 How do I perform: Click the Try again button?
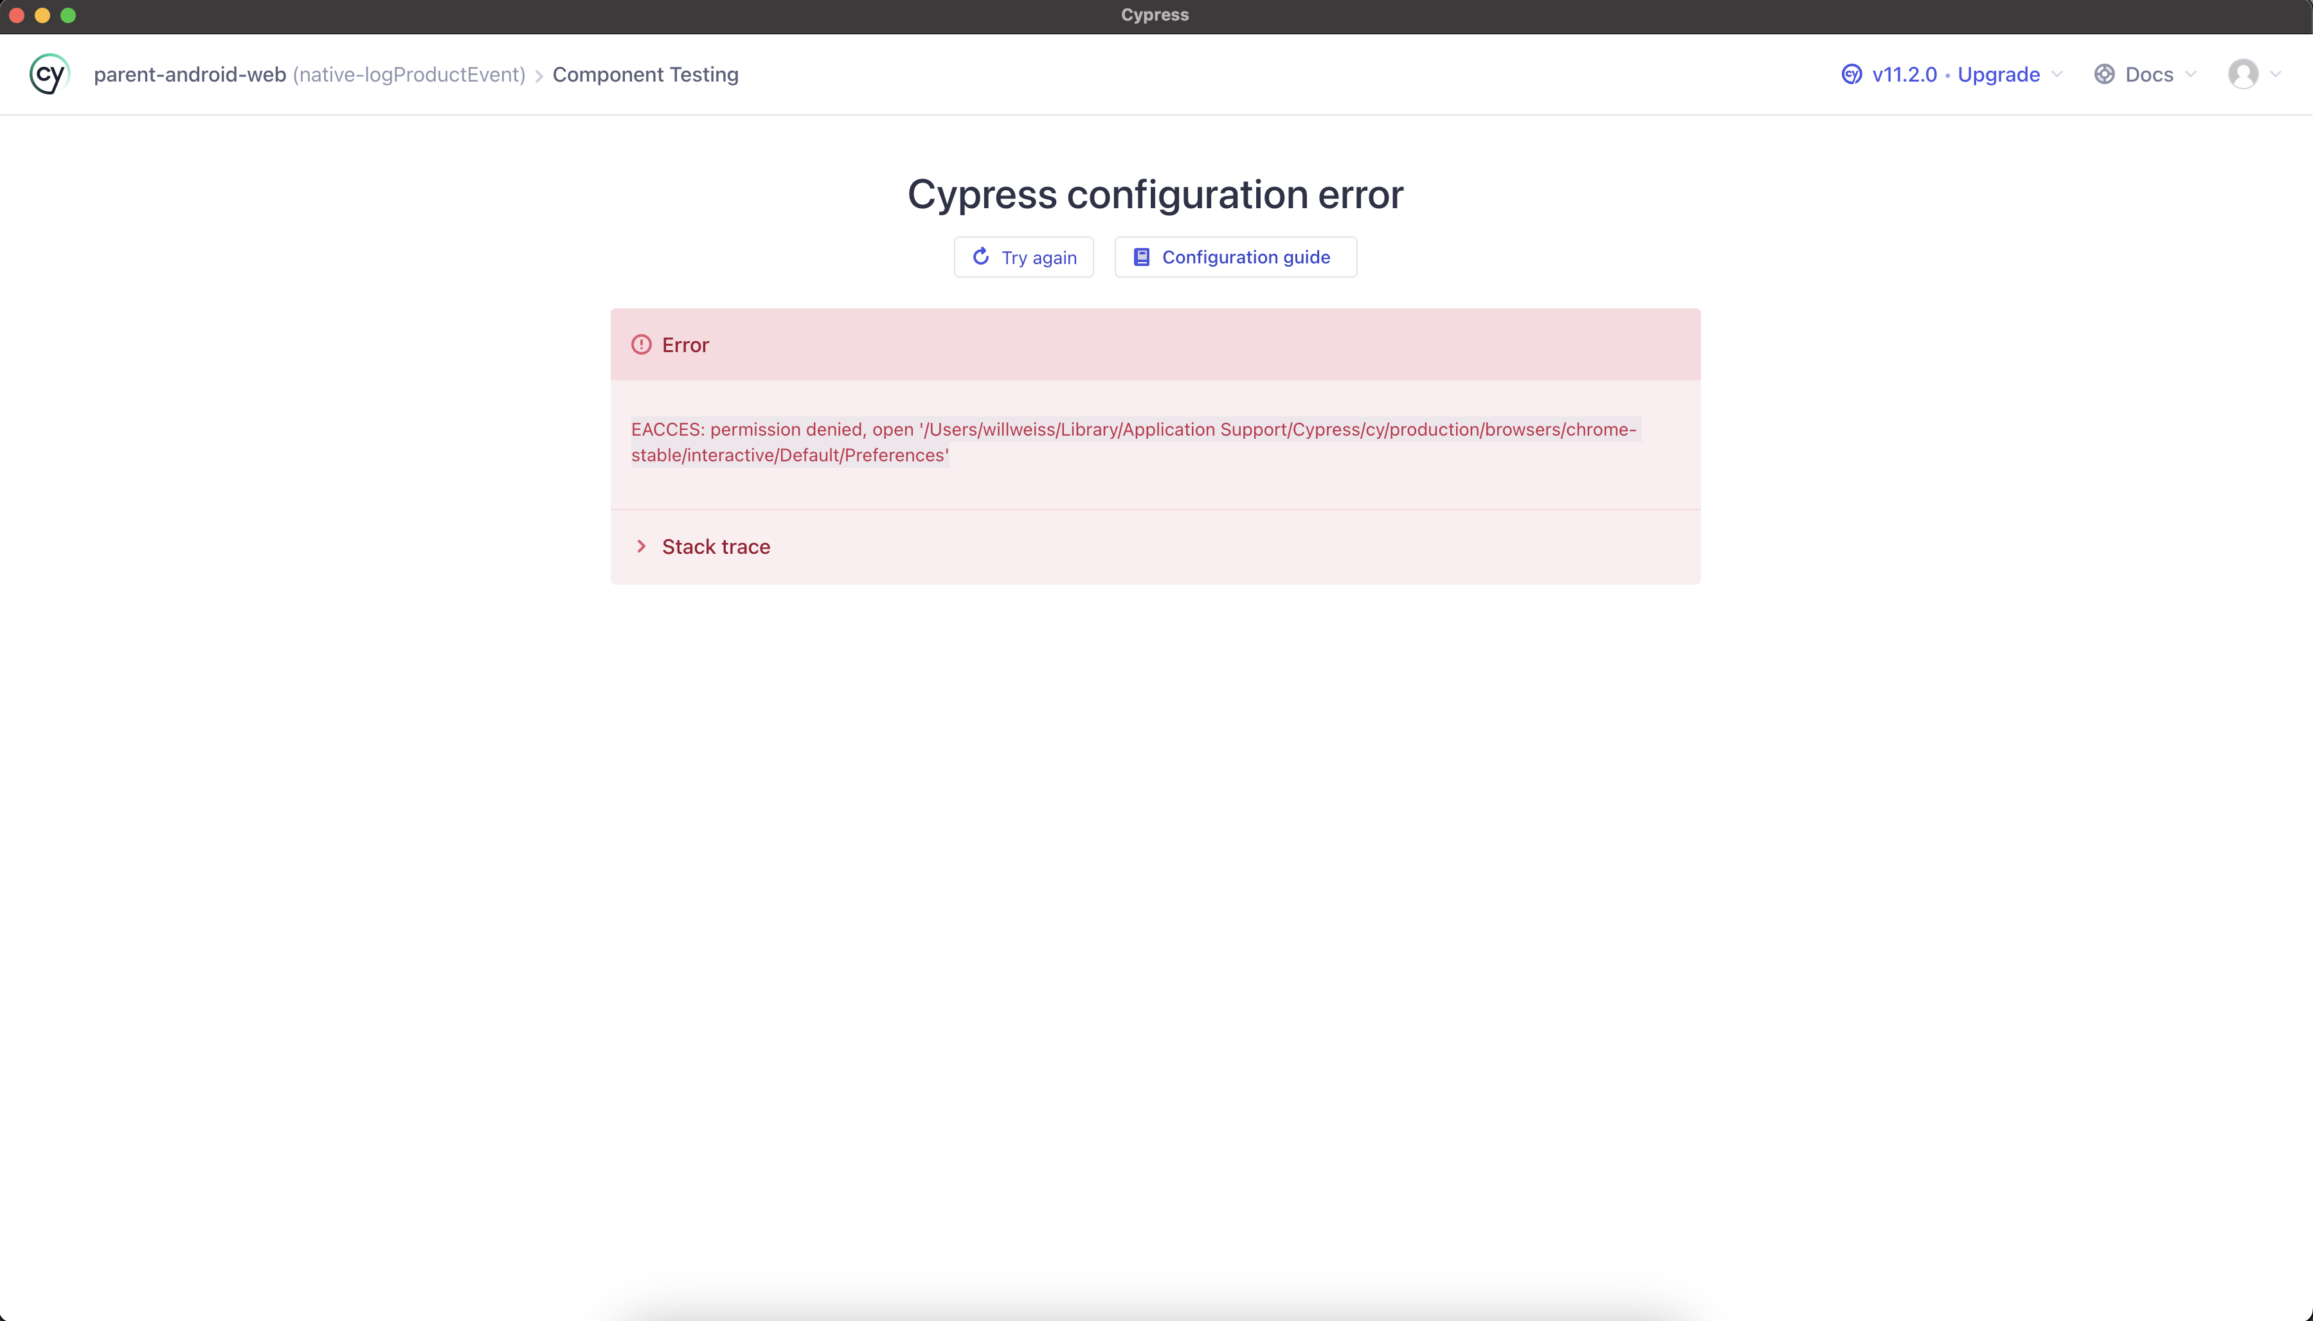(x=1024, y=257)
